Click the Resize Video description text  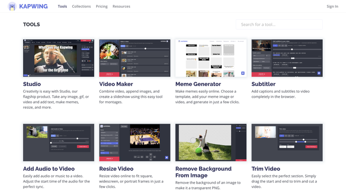131,181
